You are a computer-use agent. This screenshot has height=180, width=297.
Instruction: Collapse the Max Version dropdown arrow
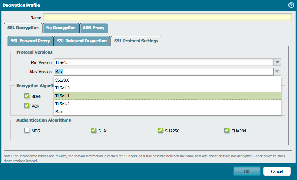[x=277, y=71]
